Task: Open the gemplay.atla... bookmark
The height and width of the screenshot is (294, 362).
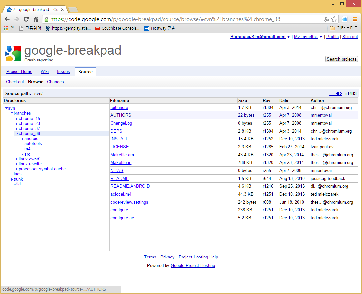Action: [x=68, y=28]
